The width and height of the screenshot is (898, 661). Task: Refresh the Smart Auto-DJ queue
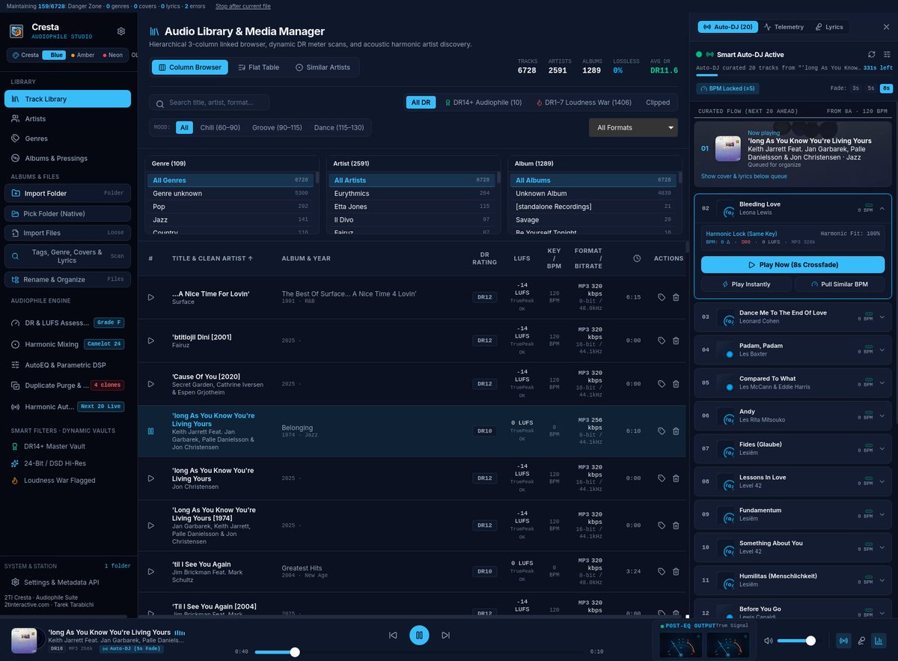(872, 55)
